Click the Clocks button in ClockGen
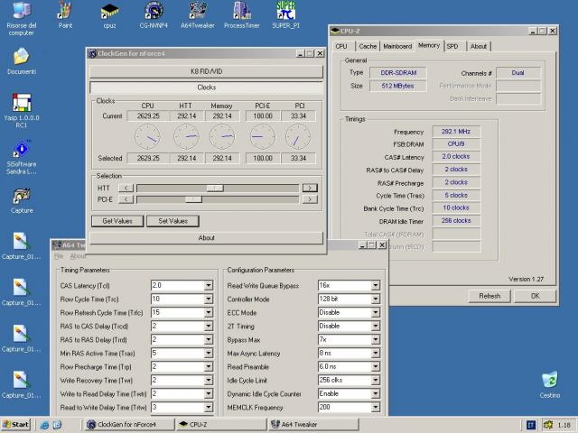The height and width of the screenshot is (433, 578). (207, 88)
